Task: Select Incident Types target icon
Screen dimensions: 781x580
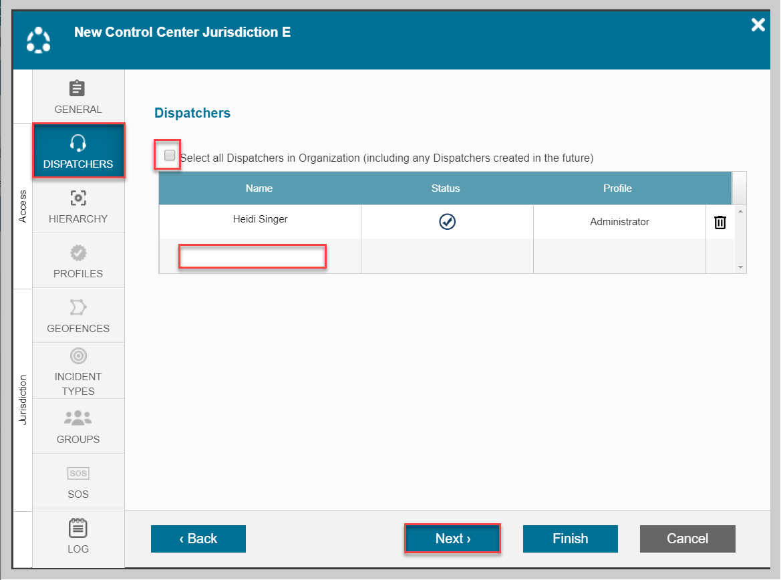Action: (x=77, y=355)
